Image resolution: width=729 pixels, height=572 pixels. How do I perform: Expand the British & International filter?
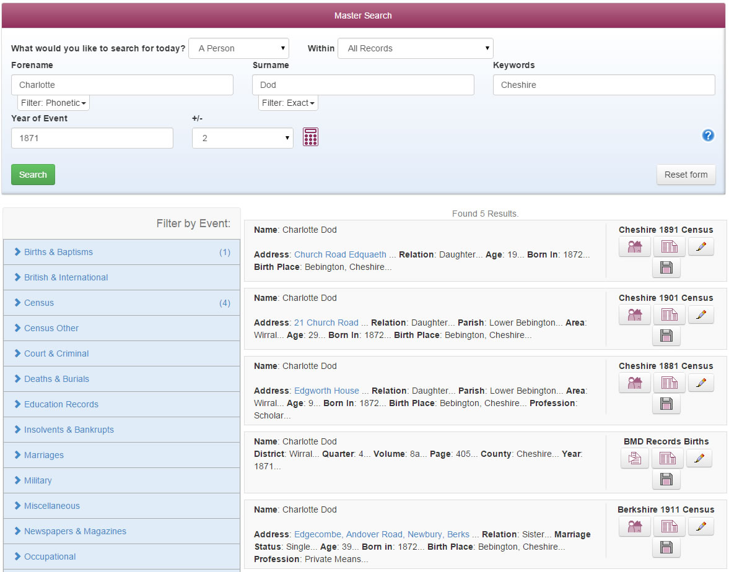pos(121,277)
